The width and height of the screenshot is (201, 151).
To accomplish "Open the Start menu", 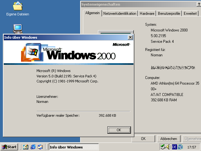I will point(9,147).
